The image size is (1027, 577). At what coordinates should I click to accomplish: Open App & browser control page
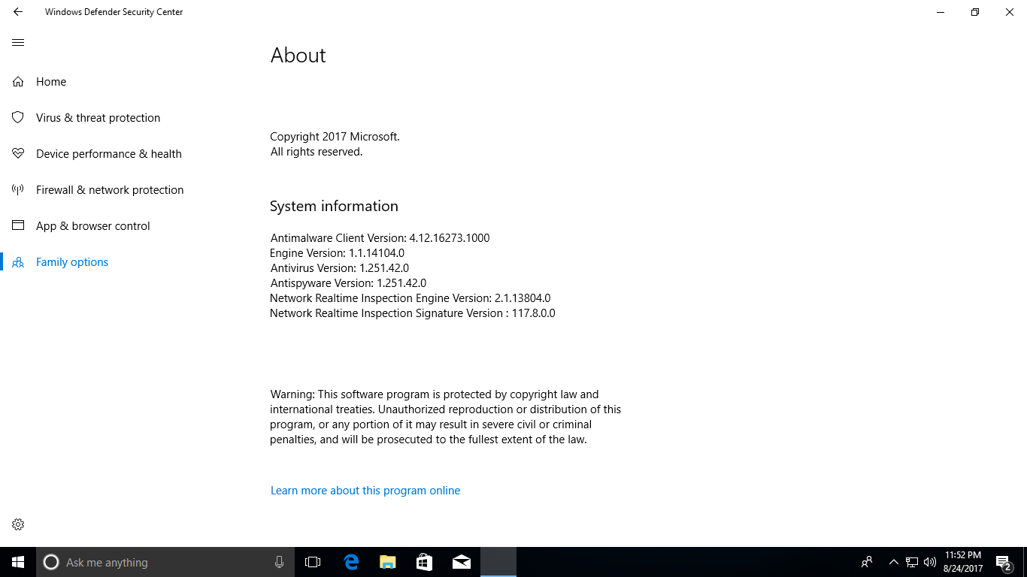pyautogui.click(x=93, y=226)
